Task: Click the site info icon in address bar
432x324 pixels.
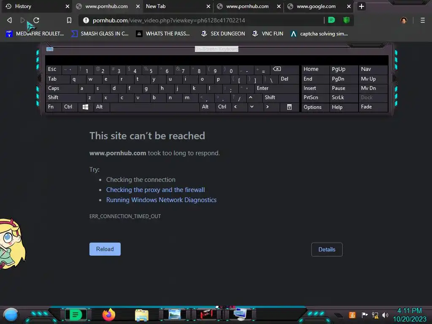Action: pyautogui.click(x=86, y=20)
